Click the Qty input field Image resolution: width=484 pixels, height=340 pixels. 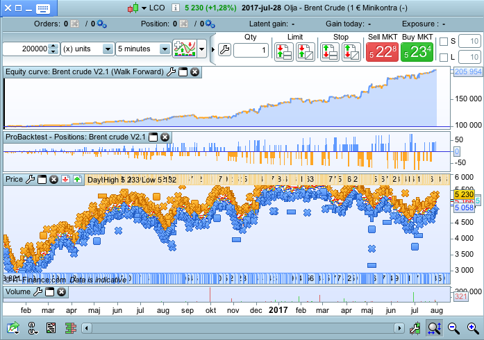pos(251,50)
